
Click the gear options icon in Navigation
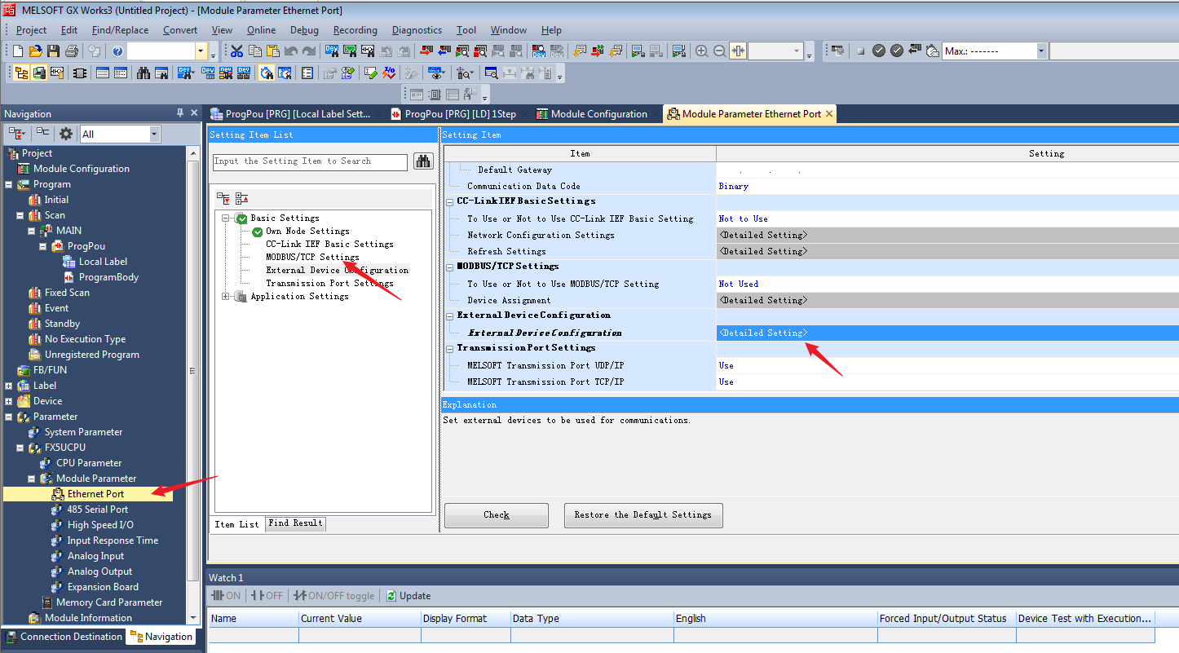pos(66,134)
